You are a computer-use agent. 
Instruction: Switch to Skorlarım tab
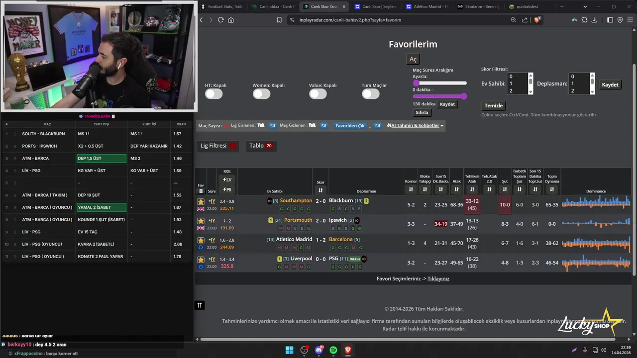[x=478, y=6]
